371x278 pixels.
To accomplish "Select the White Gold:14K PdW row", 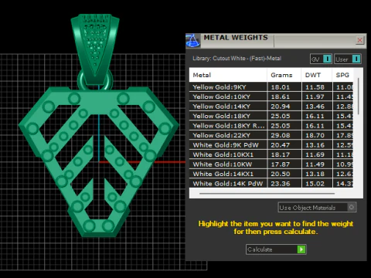I will 271,184.
